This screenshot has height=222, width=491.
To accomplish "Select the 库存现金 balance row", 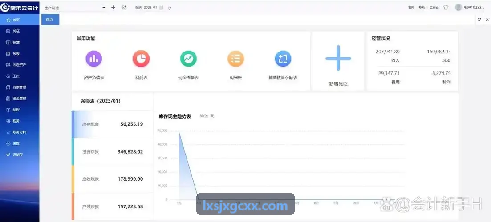I will (113, 124).
